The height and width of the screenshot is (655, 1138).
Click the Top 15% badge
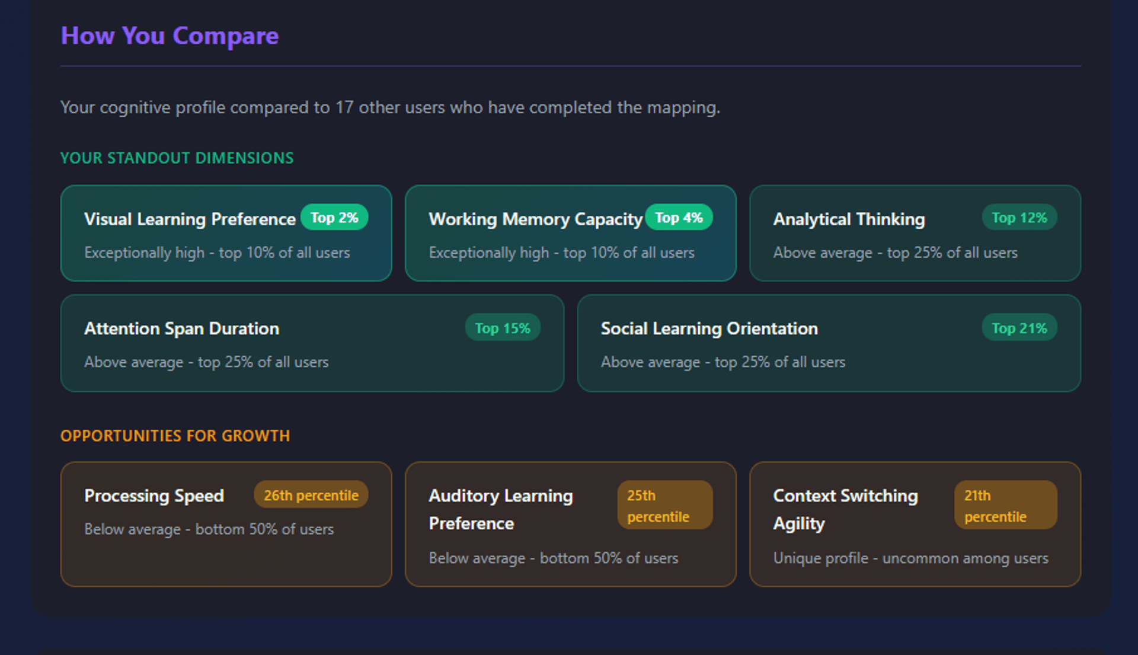click(x=502, y=328)
